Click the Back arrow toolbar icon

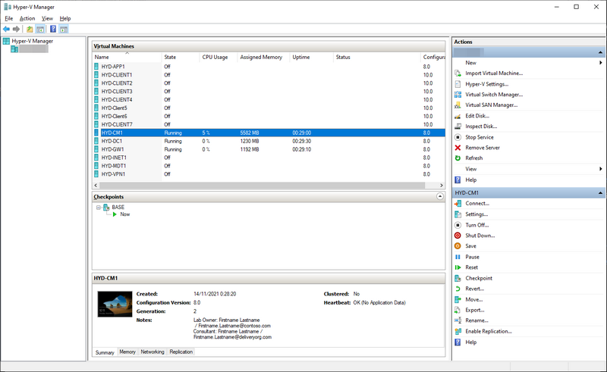click(6, 29)
